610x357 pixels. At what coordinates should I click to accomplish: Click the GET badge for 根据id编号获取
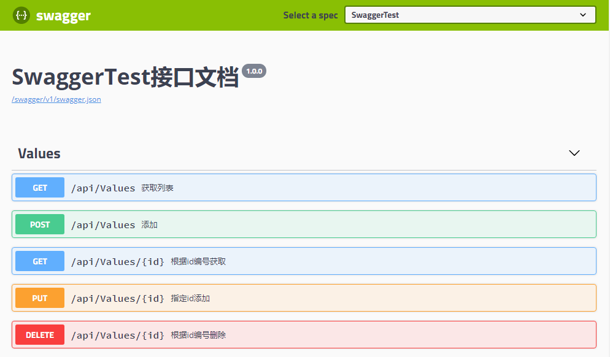(x=40, y=261)
